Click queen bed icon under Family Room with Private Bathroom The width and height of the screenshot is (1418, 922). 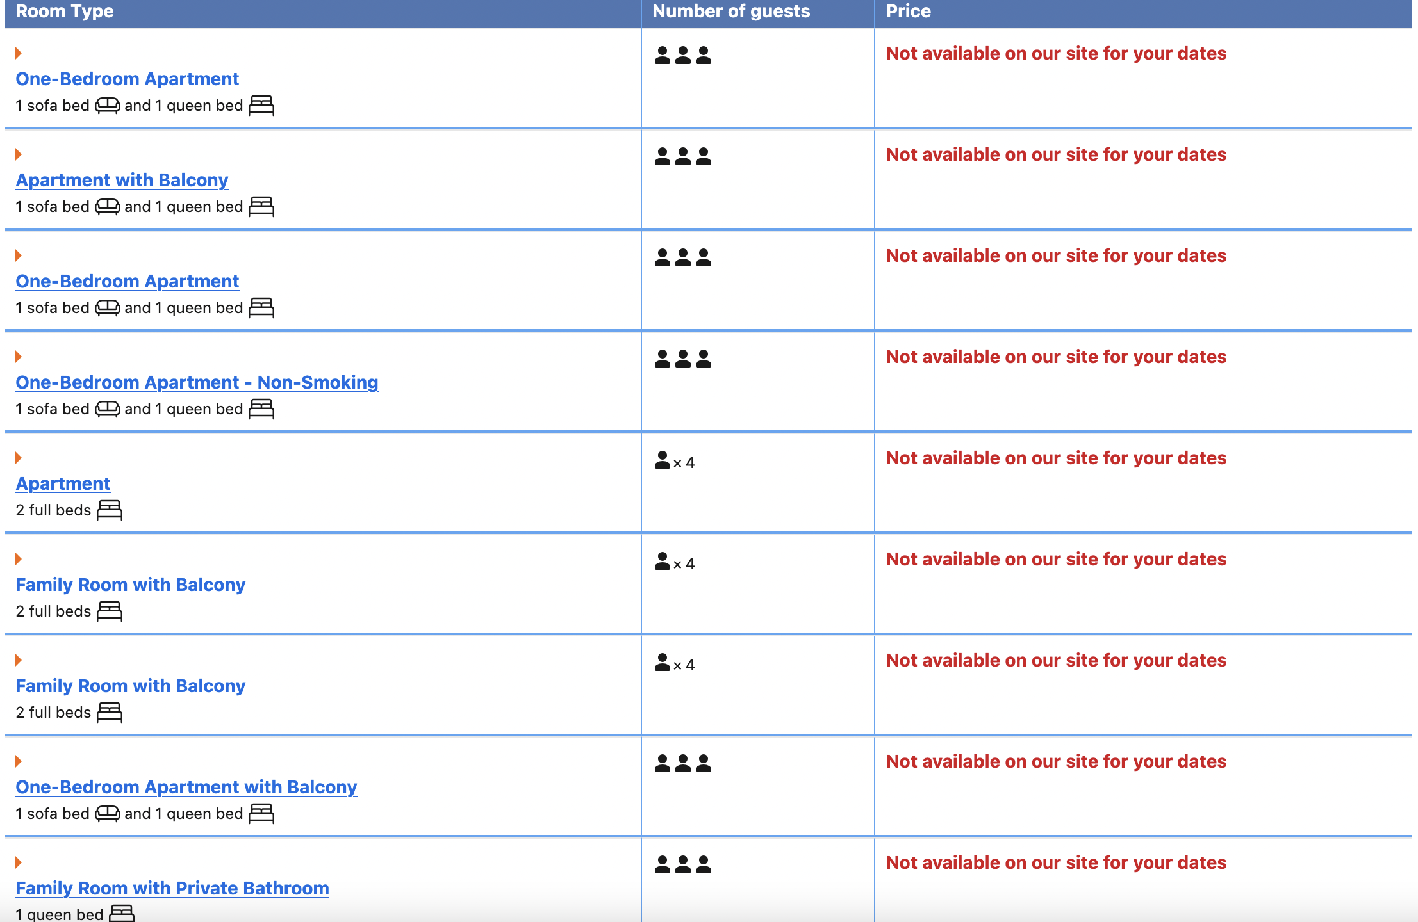point(122,913)
